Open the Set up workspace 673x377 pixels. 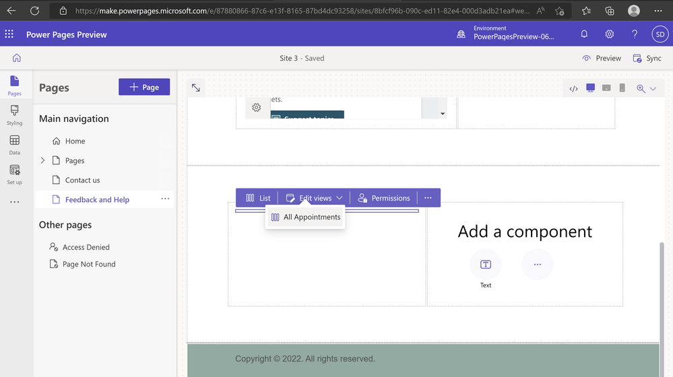click(x=14, y=174)
